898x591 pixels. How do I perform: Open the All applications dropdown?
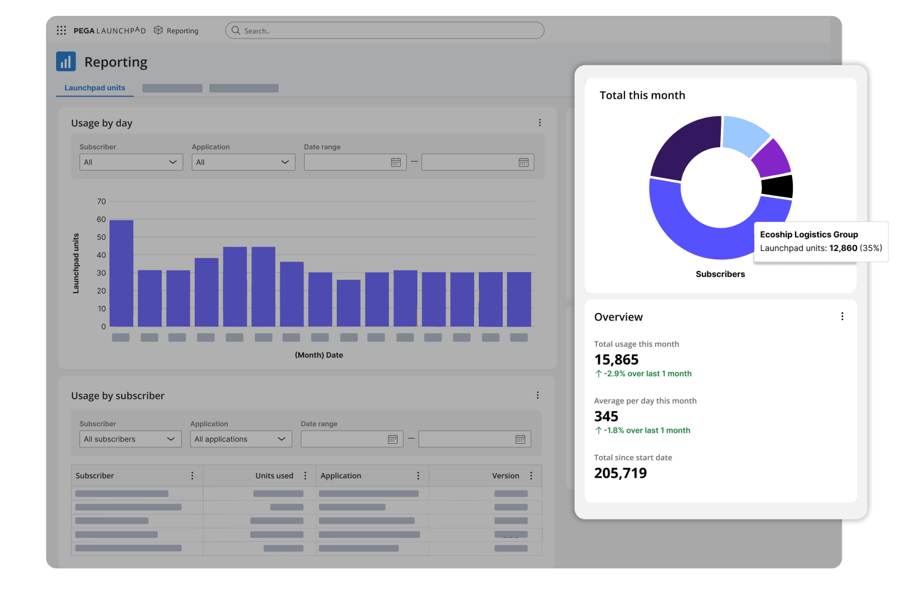click(x=241, y=439)
